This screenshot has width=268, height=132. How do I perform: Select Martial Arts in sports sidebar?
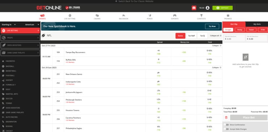[12, 94]
